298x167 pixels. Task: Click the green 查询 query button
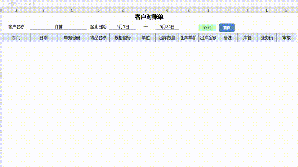pyautogui.click(x=207, y=28)
